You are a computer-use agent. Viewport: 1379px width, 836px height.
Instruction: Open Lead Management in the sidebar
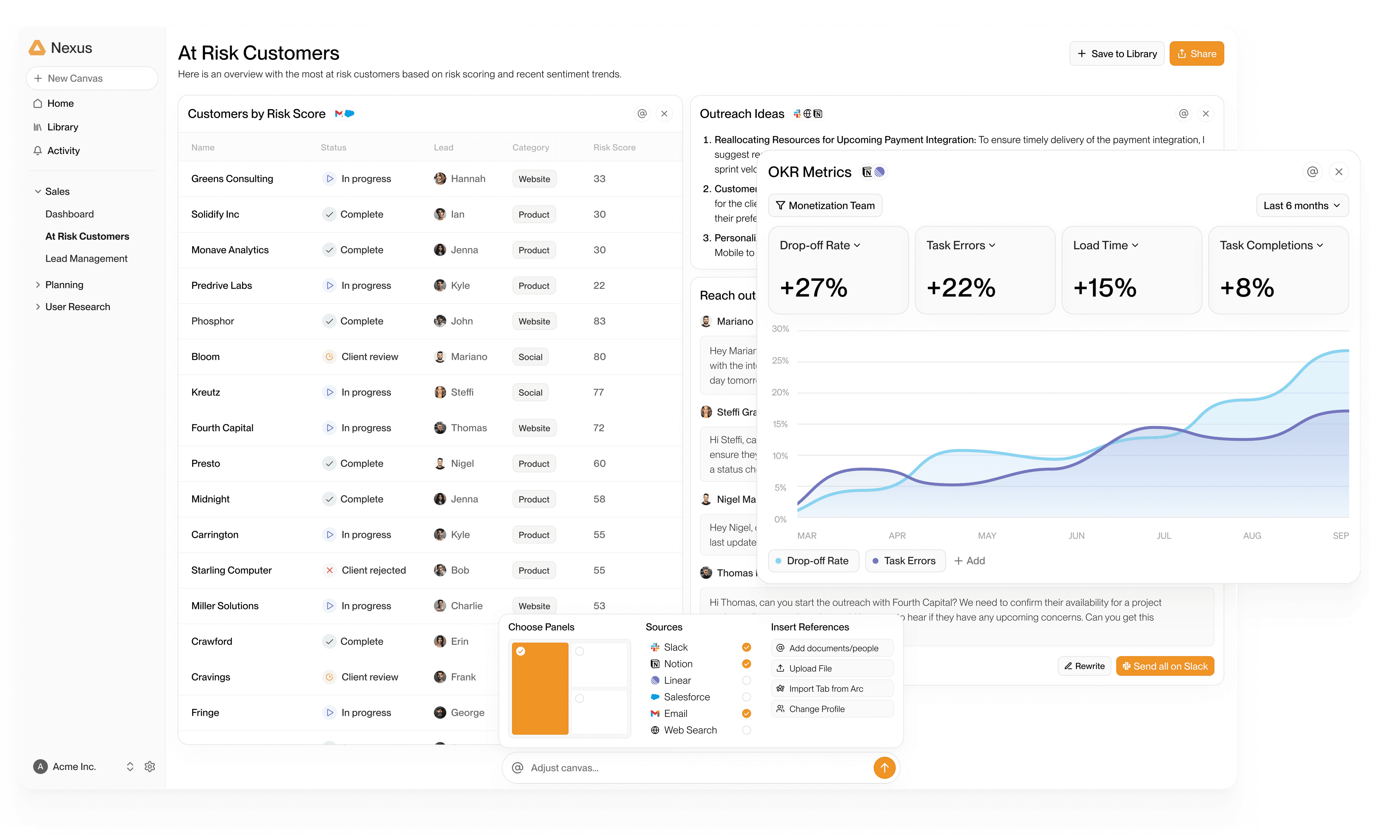coord(86,258)
